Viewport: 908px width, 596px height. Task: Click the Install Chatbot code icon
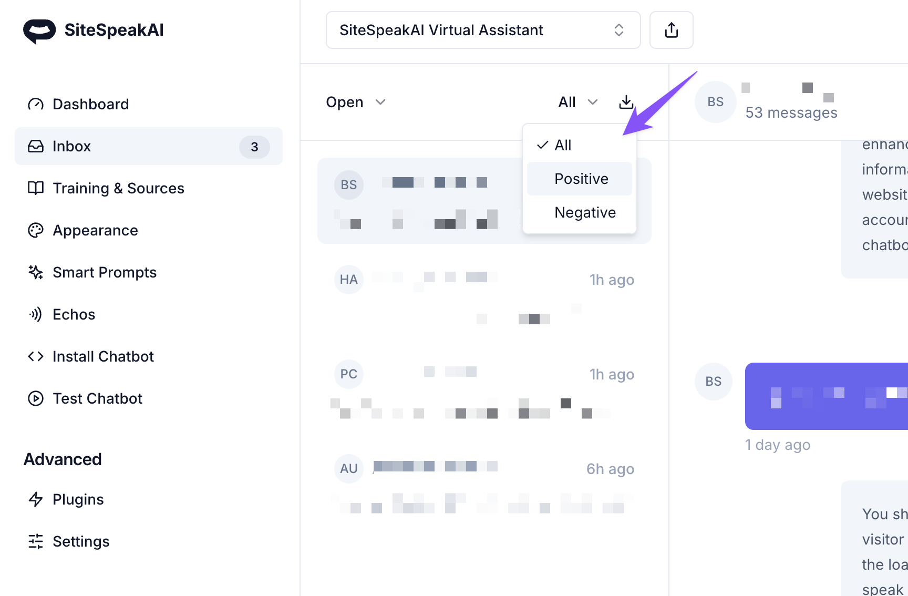36,356
